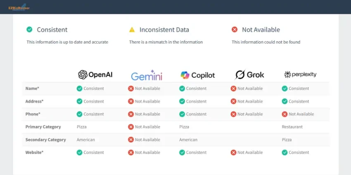Click the Name* row label
Screen dimensions: 351x175
(x=32, y=89)
